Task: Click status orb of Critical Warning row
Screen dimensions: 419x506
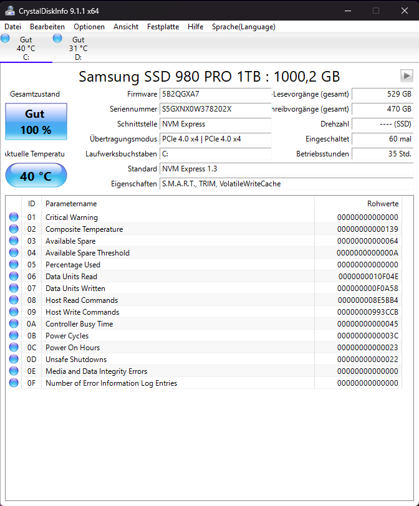Action: (x=14, y=217)
